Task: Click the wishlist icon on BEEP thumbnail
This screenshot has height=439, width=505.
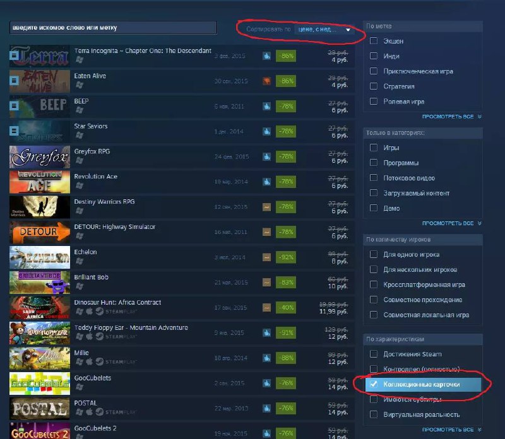Action: (x=14, y=105)
